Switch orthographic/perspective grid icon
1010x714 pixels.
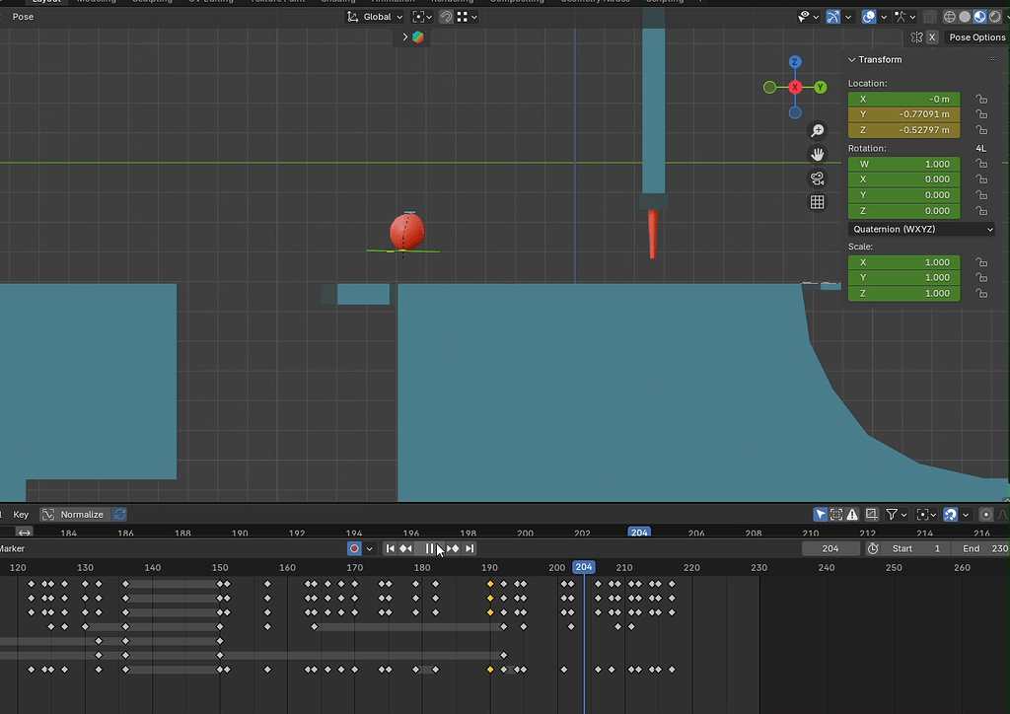(x=818, y=202)
